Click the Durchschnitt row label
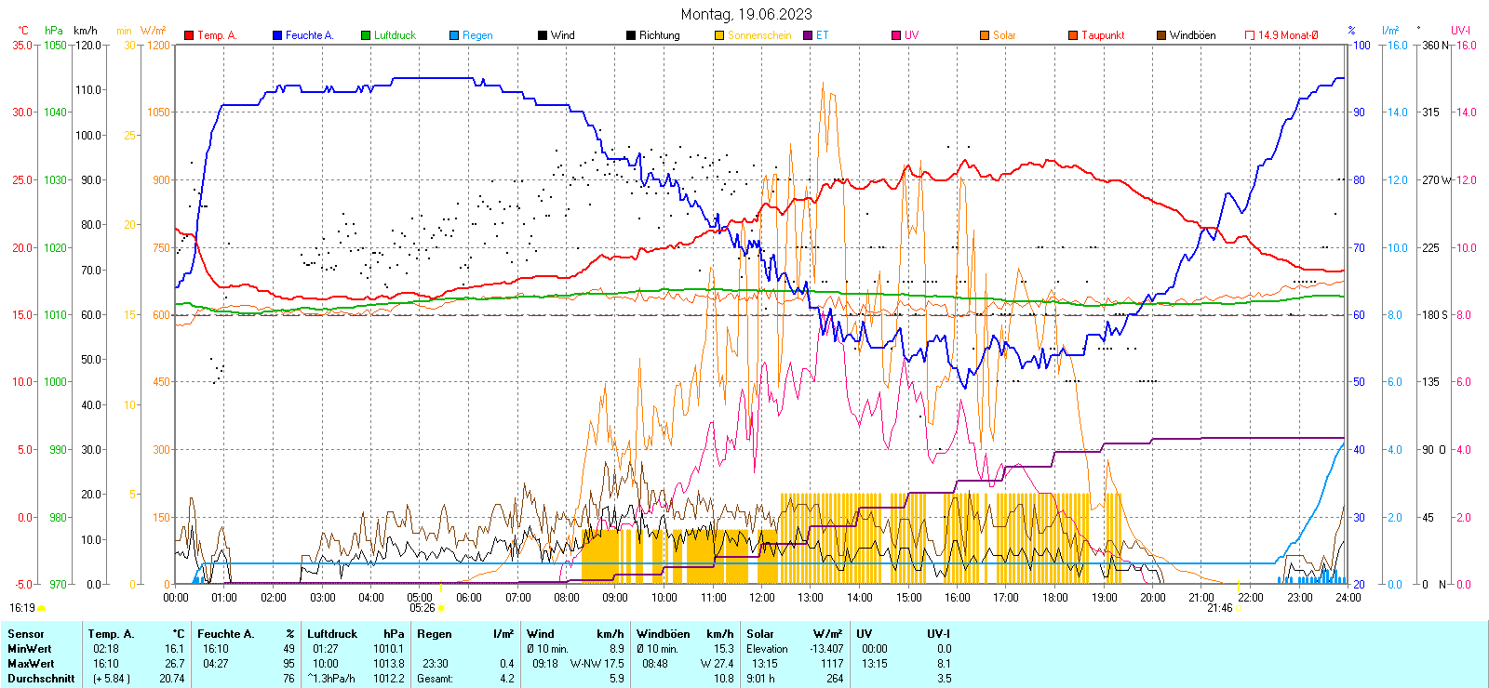 click(x=41, y=679)
